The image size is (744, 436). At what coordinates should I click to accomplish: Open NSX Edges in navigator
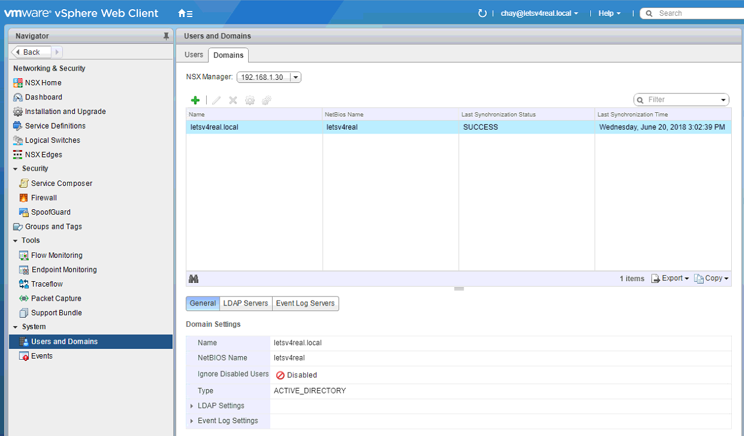(x=43, y=155)
